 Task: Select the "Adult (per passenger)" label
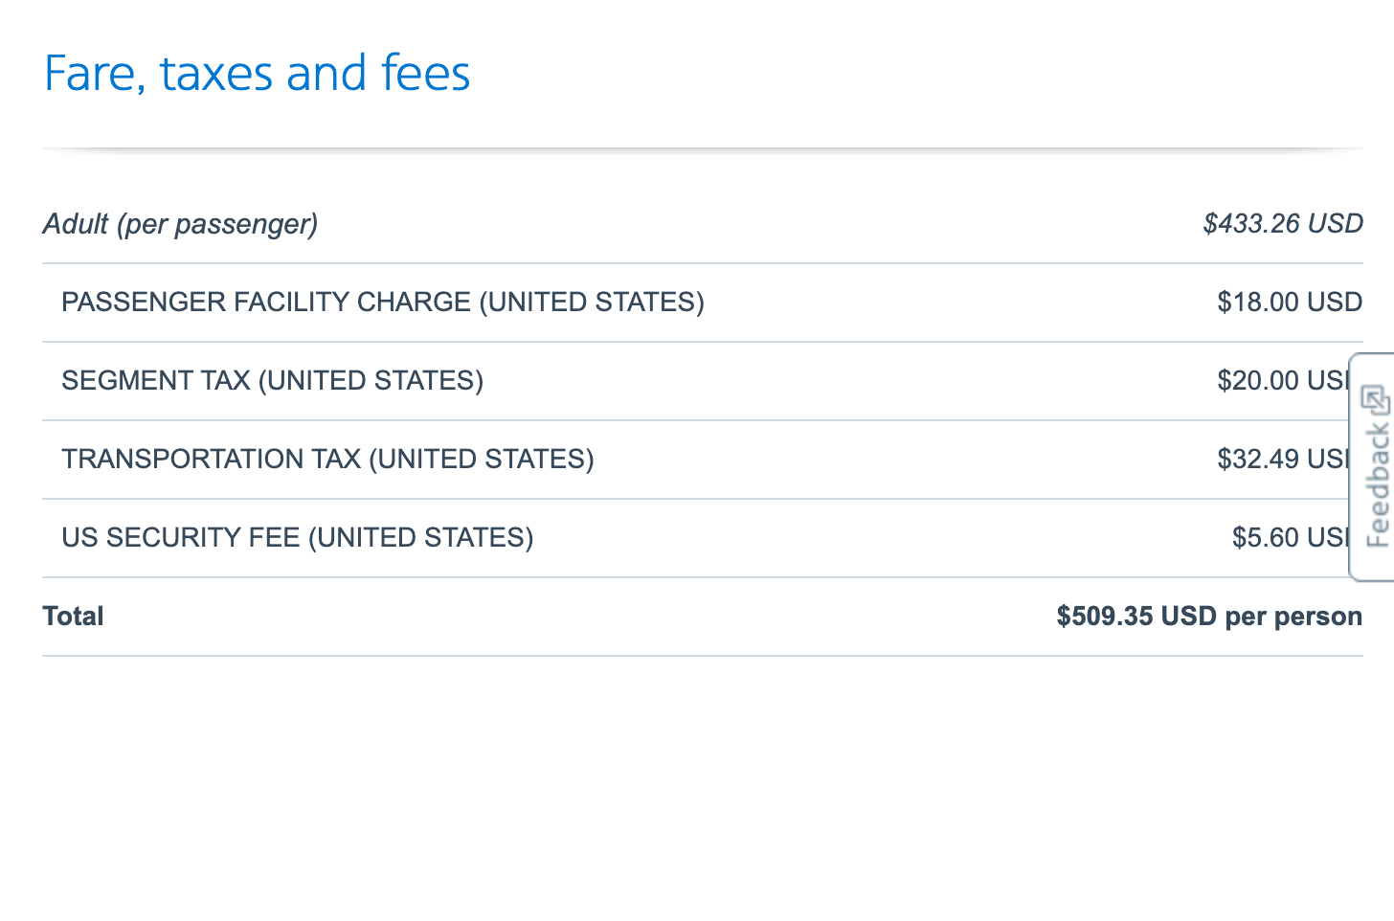pos(180,224)
